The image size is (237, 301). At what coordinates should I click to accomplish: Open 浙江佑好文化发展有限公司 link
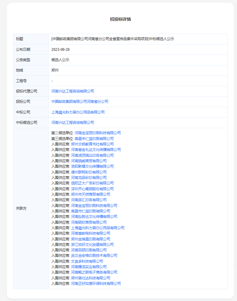tap(92, 244)
